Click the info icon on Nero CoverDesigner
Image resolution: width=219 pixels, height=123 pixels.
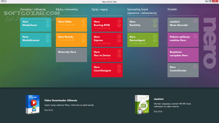[119, 67]
